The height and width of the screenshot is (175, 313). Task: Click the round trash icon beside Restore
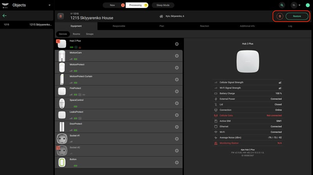[x=280, y=16]
